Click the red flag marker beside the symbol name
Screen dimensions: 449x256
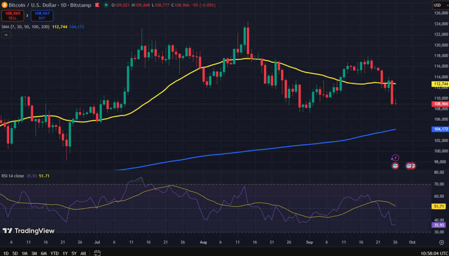(x=97, y=5)
